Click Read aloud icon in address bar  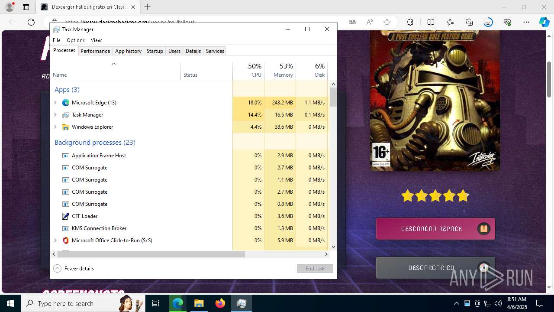coord(370,22)
